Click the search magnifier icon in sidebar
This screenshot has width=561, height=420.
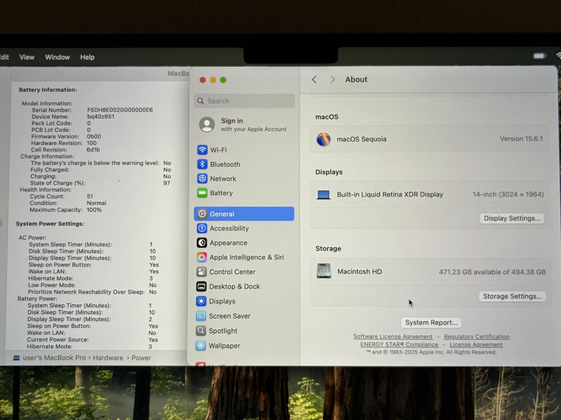coord(201,101)
